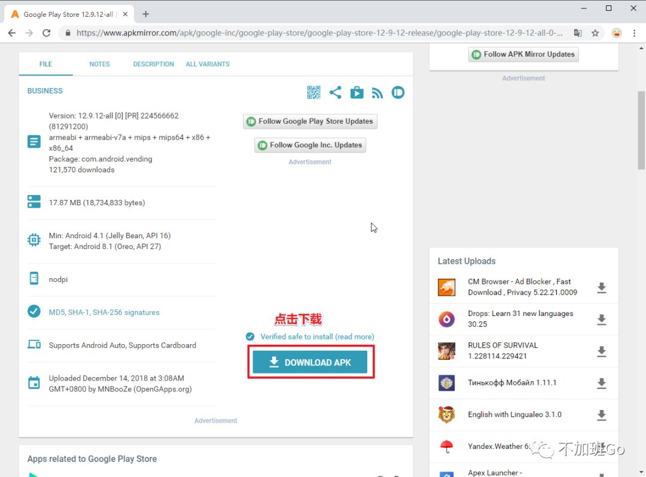
Task: Click Follow Google Inc. Updates
Action: coord(310,145)
